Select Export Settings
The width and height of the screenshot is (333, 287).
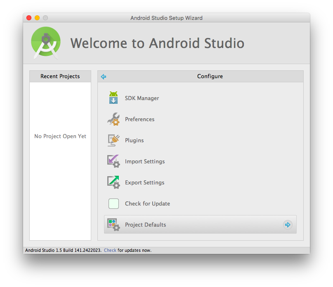(144, 182)
